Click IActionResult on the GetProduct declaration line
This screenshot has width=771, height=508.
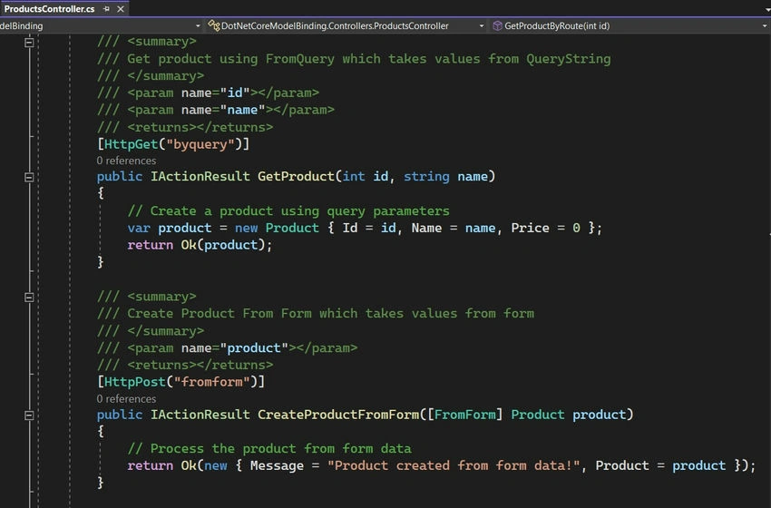tap(200, 176)
